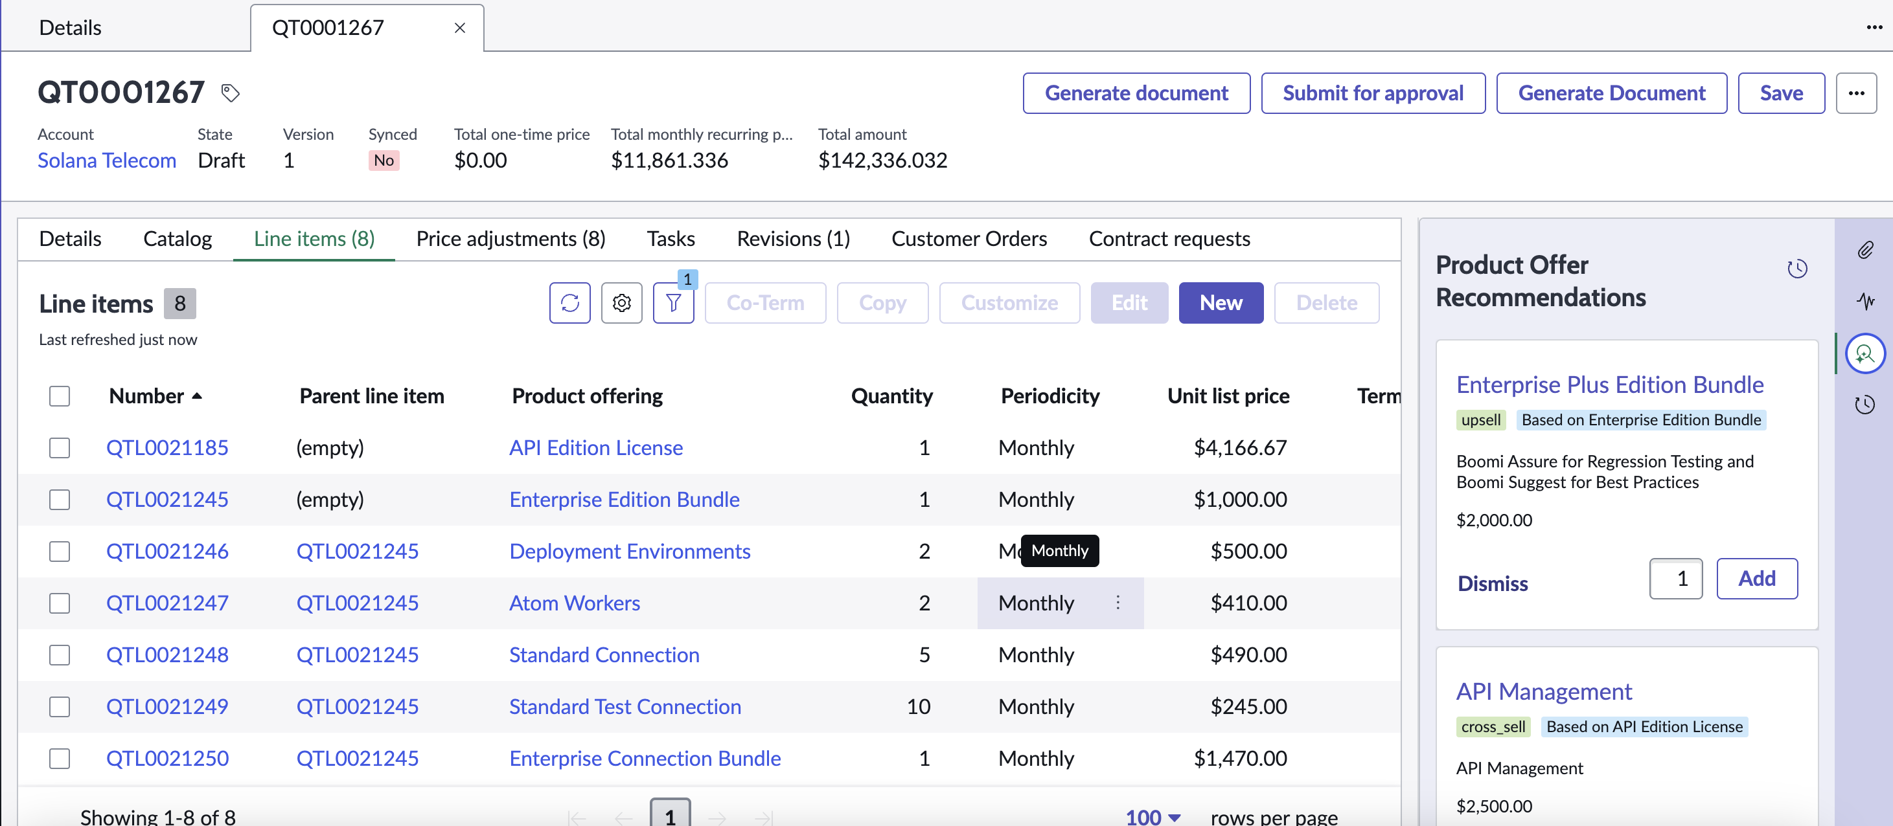Open the Revisions (1) tab
1893x826 pixels.
(793, 239)
